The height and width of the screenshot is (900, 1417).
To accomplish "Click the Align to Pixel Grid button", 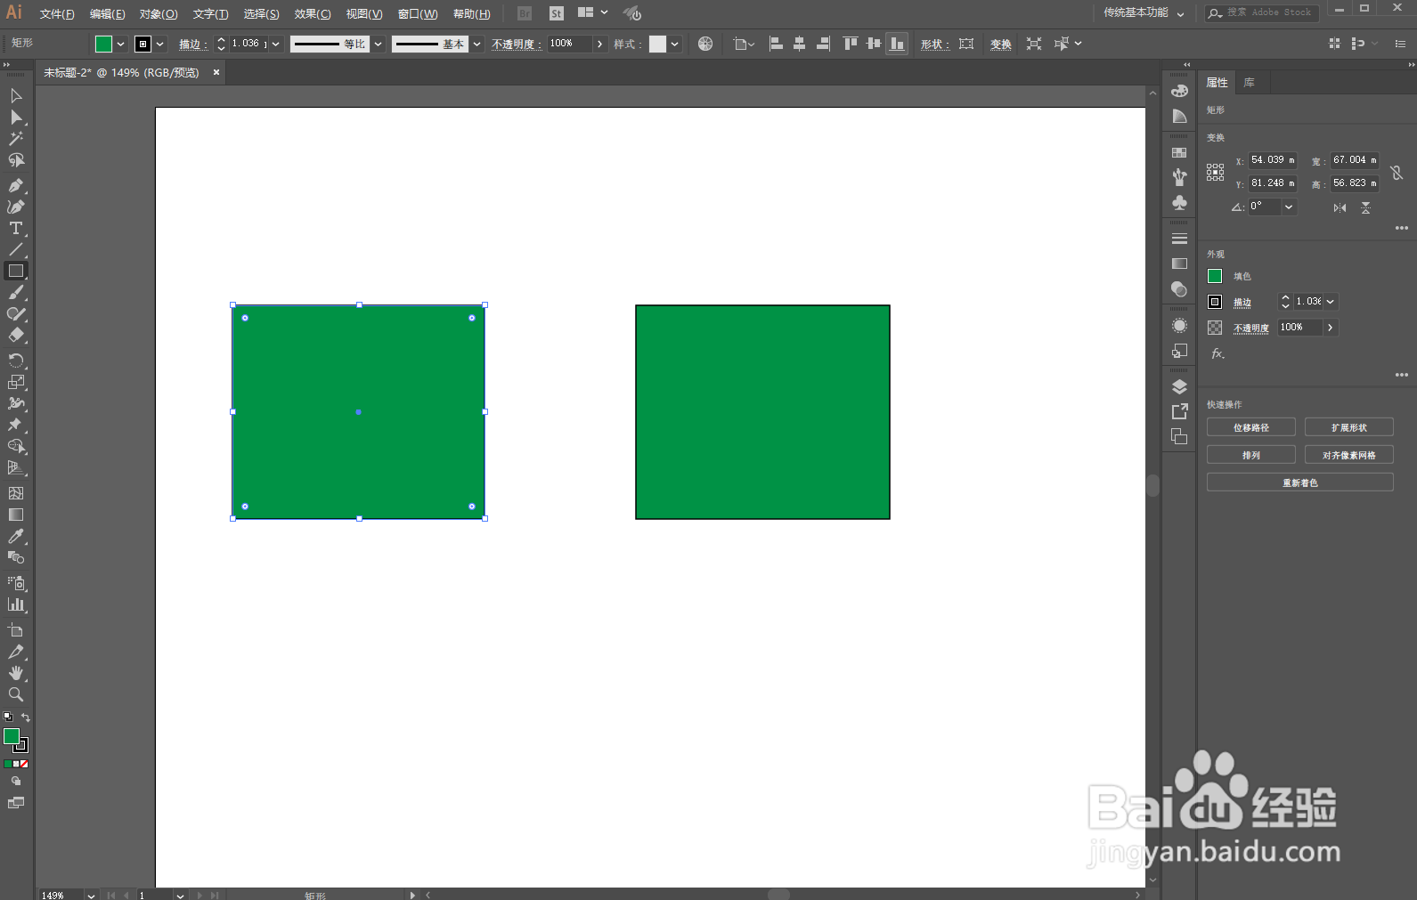I will tap(1349, 455).
